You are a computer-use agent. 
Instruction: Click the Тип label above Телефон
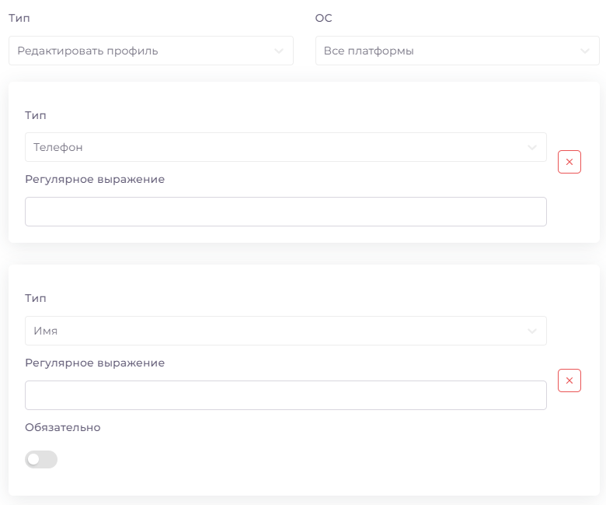tap(36, 115)
